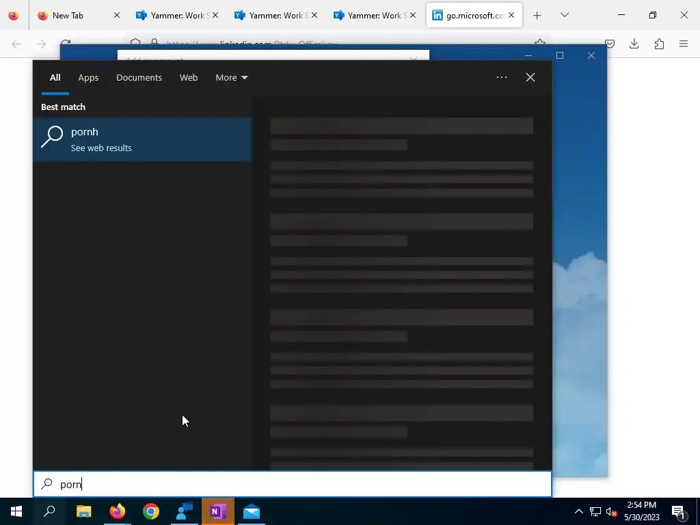700x525 pixels.
Task: Open the blue people app taskbar icon
Action: pos(185,511)
